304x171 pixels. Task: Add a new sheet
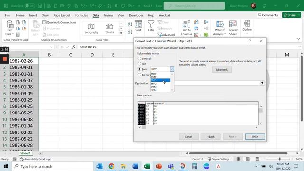40,153
